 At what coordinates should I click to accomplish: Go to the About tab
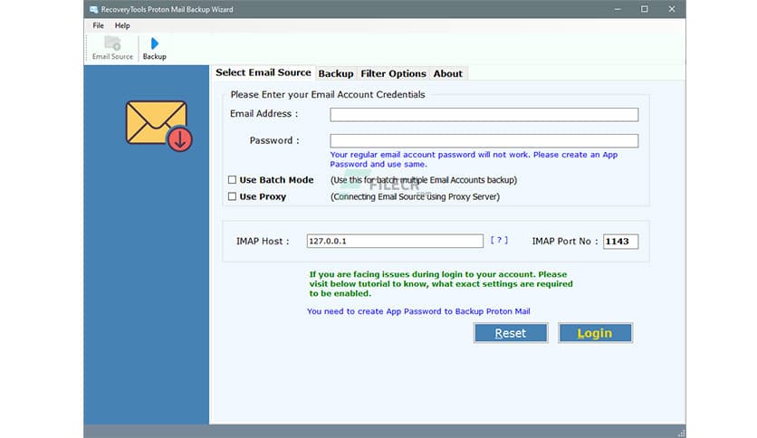click(447, 74)
